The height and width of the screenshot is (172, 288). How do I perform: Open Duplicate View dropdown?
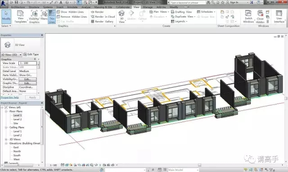pos(183,17)
